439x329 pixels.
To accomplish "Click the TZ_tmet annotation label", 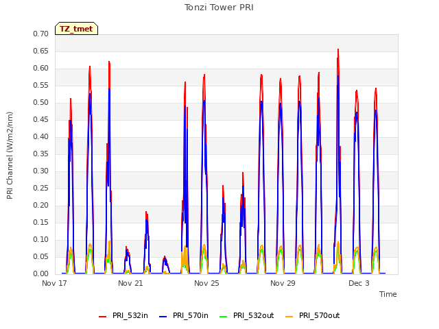I will coord(76,29).
